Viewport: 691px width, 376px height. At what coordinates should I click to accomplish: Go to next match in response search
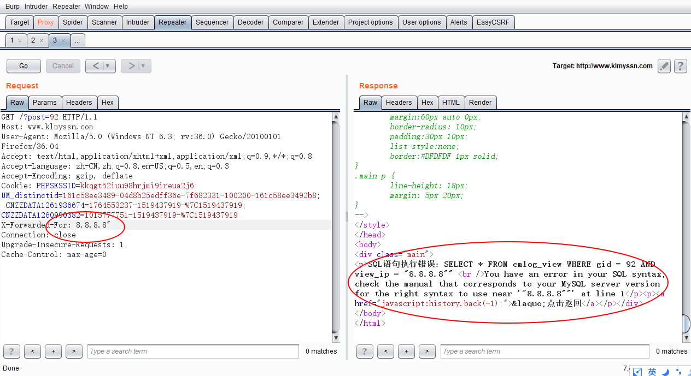tap(427, 351)
